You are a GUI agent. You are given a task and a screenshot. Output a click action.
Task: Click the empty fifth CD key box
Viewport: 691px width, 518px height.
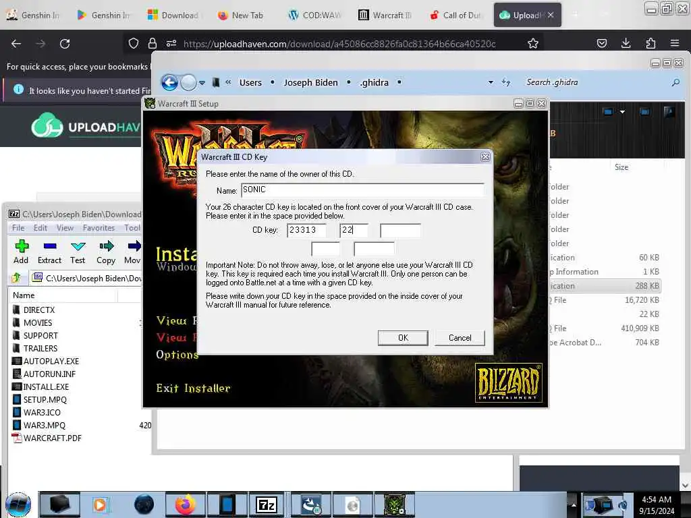374,248
